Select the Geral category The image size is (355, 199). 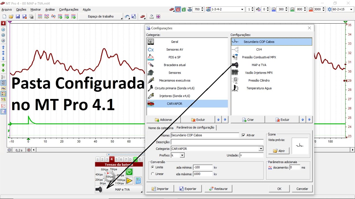point(187,42)
